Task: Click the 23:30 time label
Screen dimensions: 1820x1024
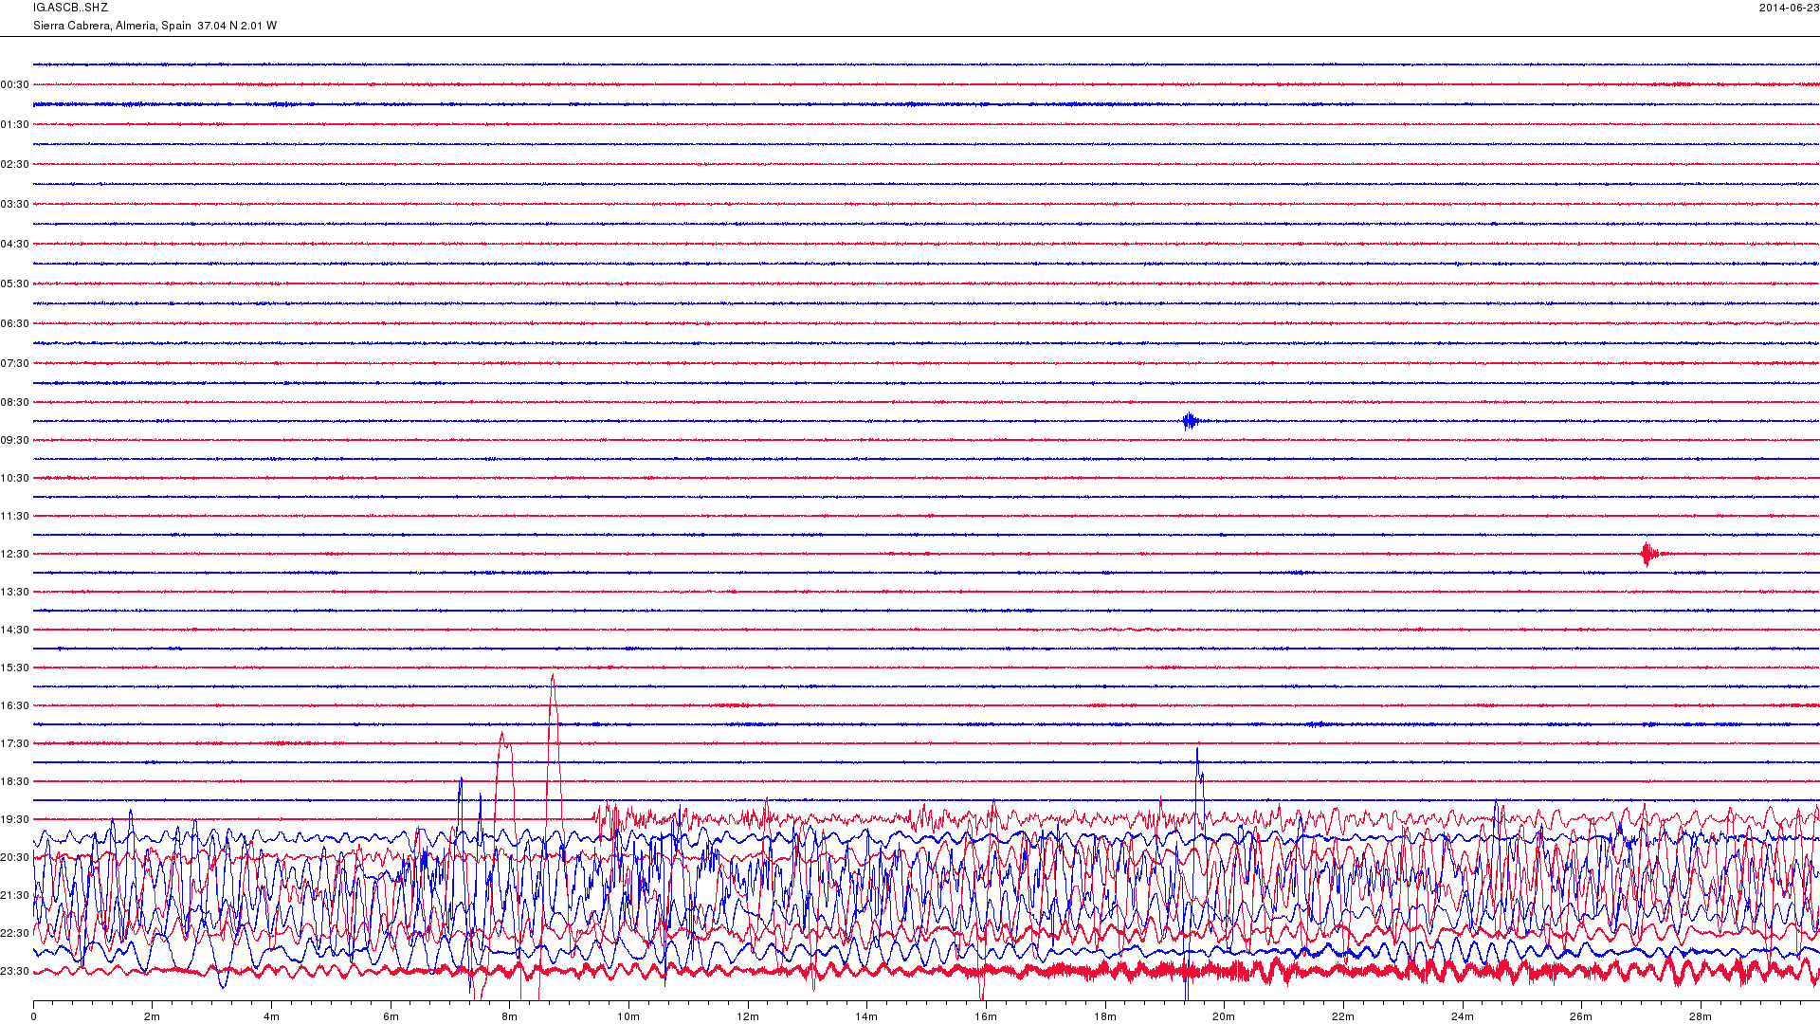Action: click(15, 972)
